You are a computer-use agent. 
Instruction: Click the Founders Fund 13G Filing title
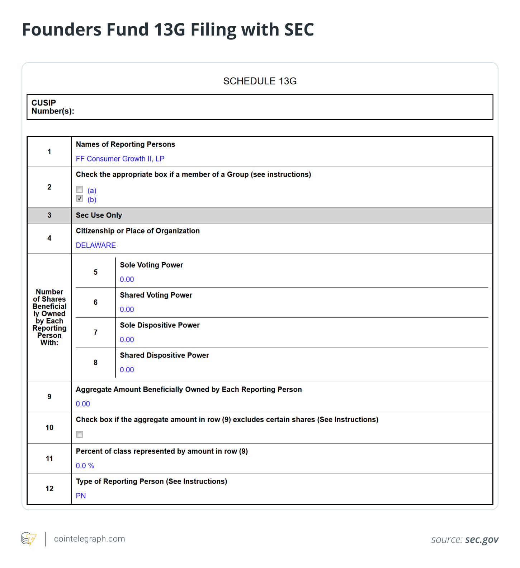point(168,29)
